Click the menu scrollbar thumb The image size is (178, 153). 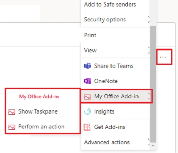tap(153, 84)
